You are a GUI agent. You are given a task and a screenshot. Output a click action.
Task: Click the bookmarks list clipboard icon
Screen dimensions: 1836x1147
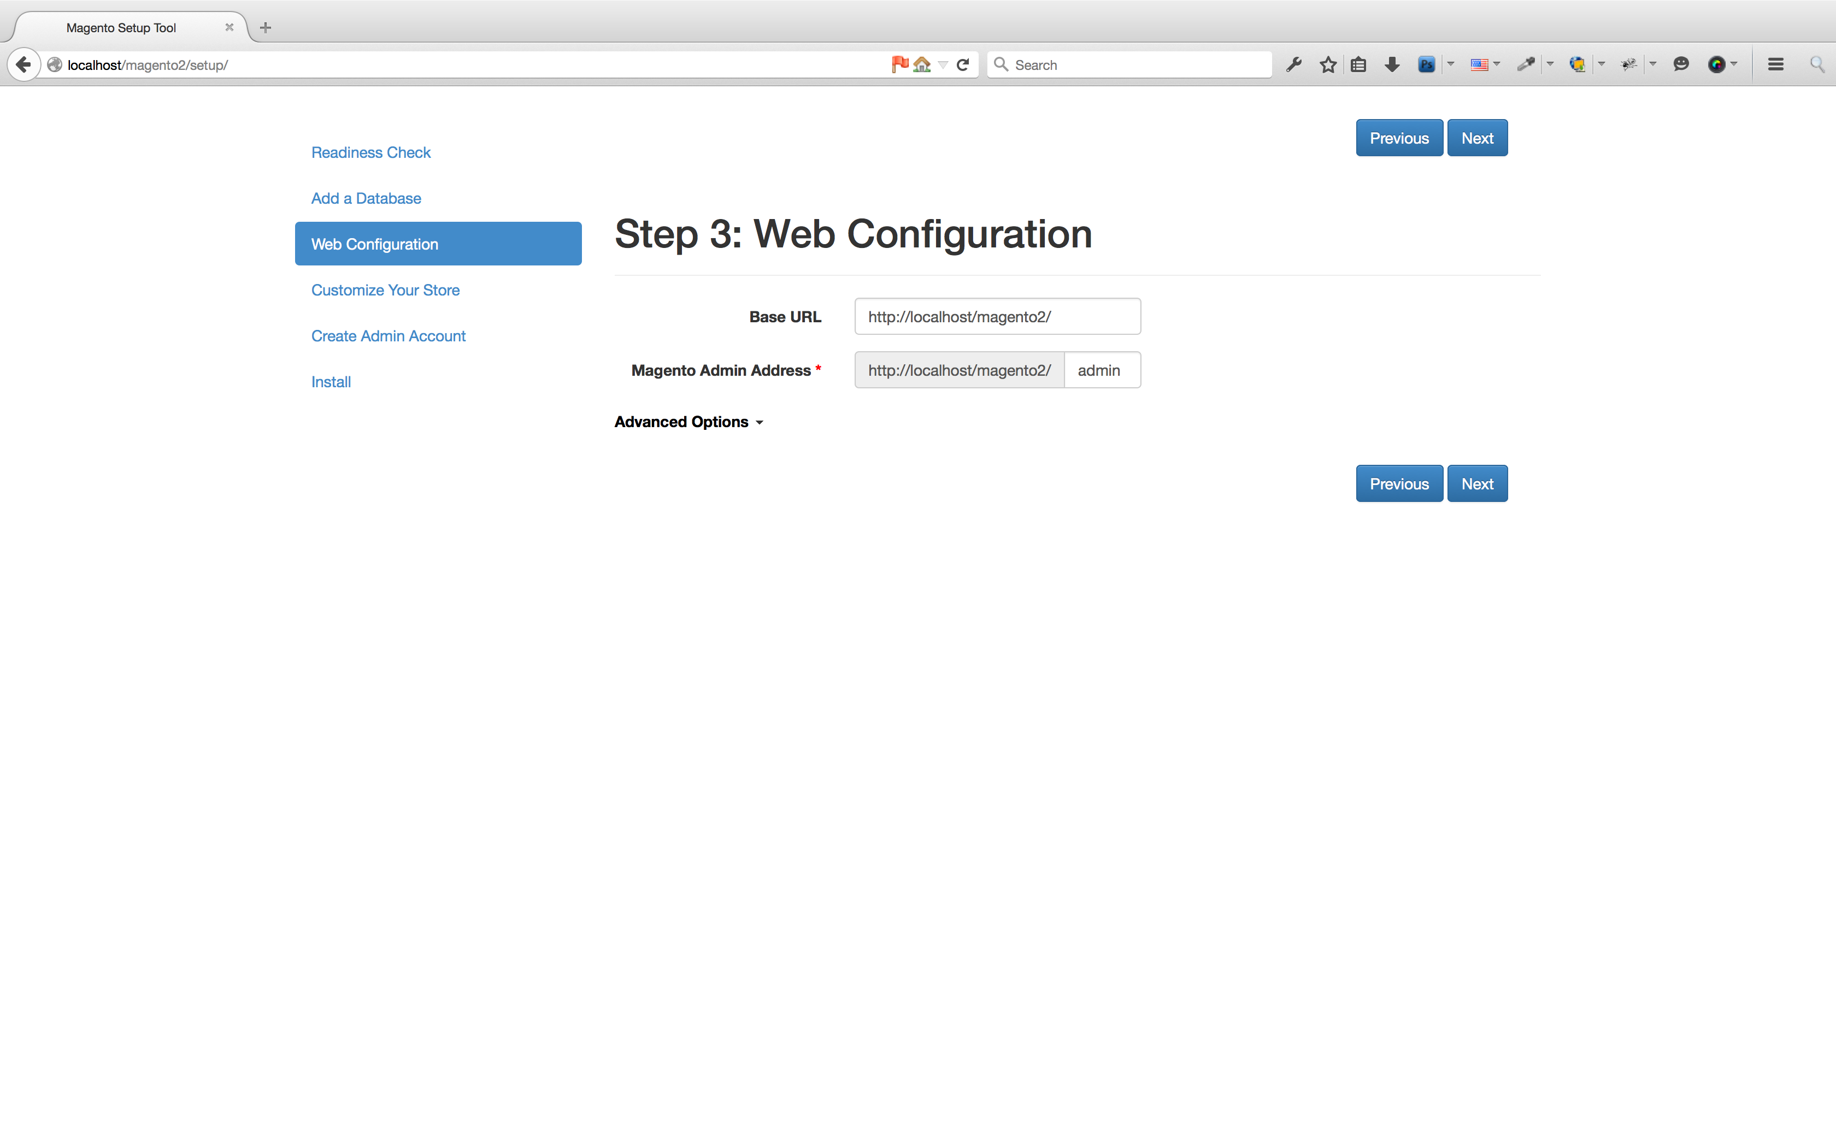(1359, 64)
